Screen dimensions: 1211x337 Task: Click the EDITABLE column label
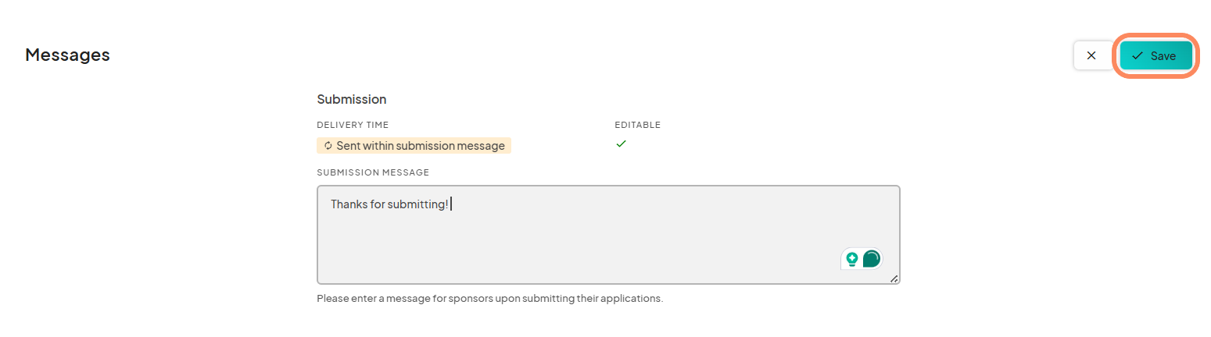[x=638, y=125]
